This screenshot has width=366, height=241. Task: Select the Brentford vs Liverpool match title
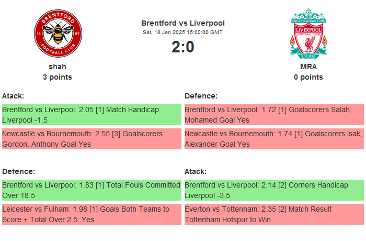click(x=182, y=23)
